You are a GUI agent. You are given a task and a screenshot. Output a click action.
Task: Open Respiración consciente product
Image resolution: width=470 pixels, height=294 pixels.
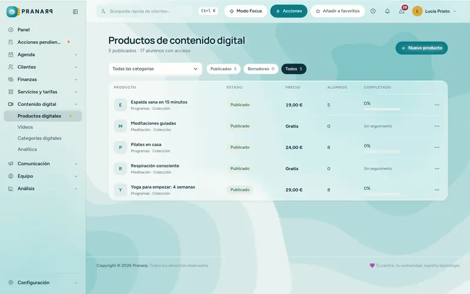[155, 166]
